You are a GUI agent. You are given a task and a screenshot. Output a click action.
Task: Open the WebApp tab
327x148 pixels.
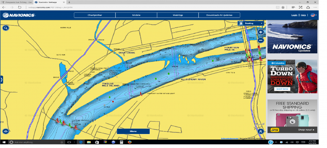pos(178,15)
